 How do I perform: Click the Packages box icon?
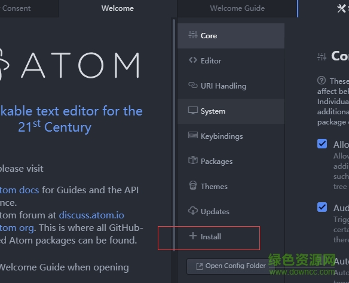pos(193,160)
